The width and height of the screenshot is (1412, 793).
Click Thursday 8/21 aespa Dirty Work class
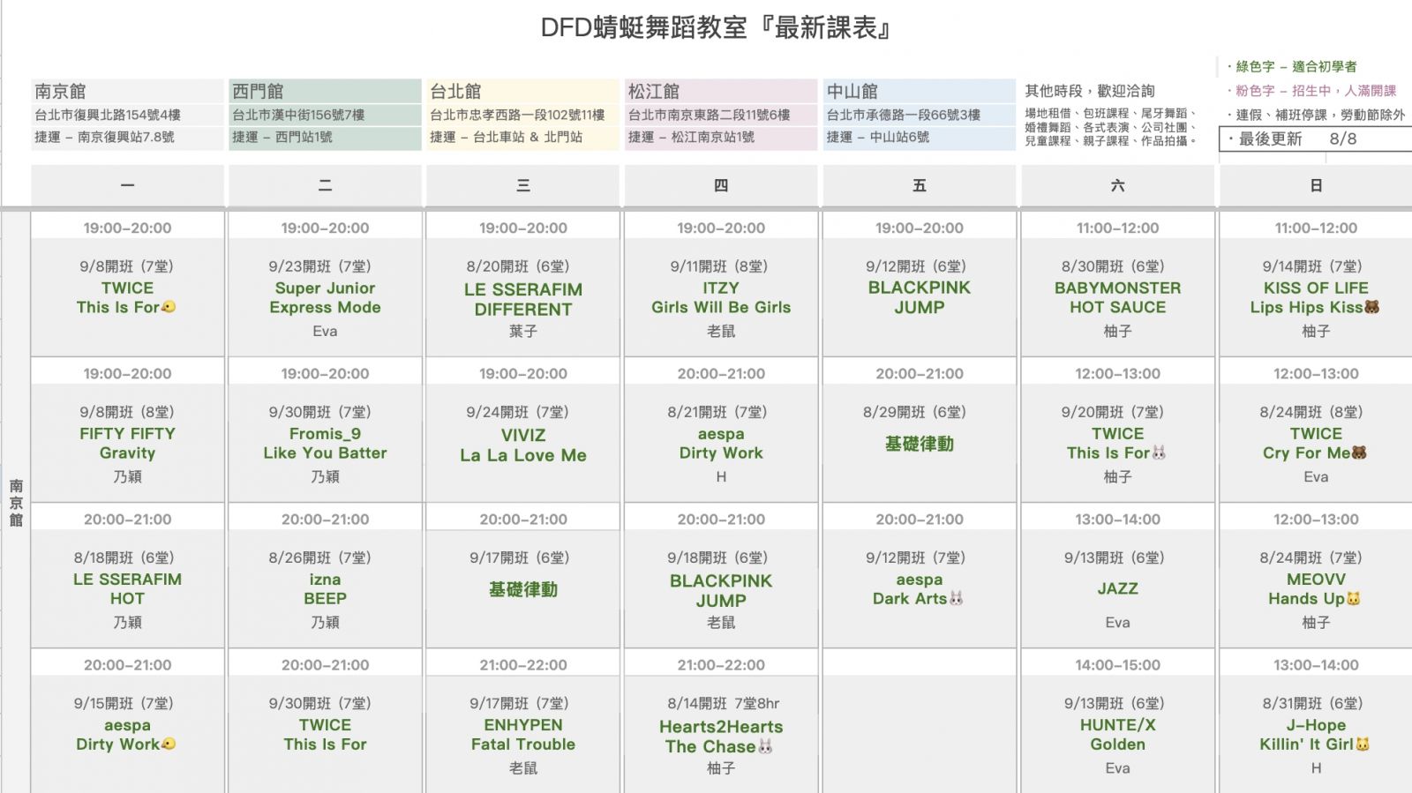point(721,444)
